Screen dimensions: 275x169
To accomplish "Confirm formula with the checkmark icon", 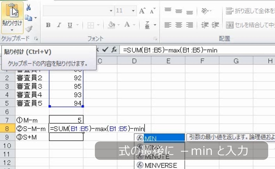I will pyautogui.click(x=105, y=50).
